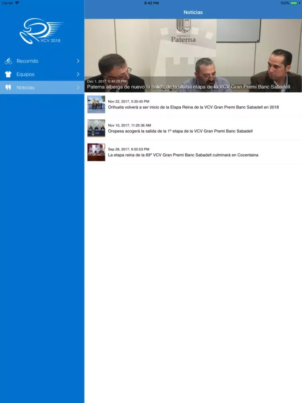302x403 pixels.
Task: Click the date 'Nov 10, 2017, 11:25:36 AM'
Action: point(129,125)
